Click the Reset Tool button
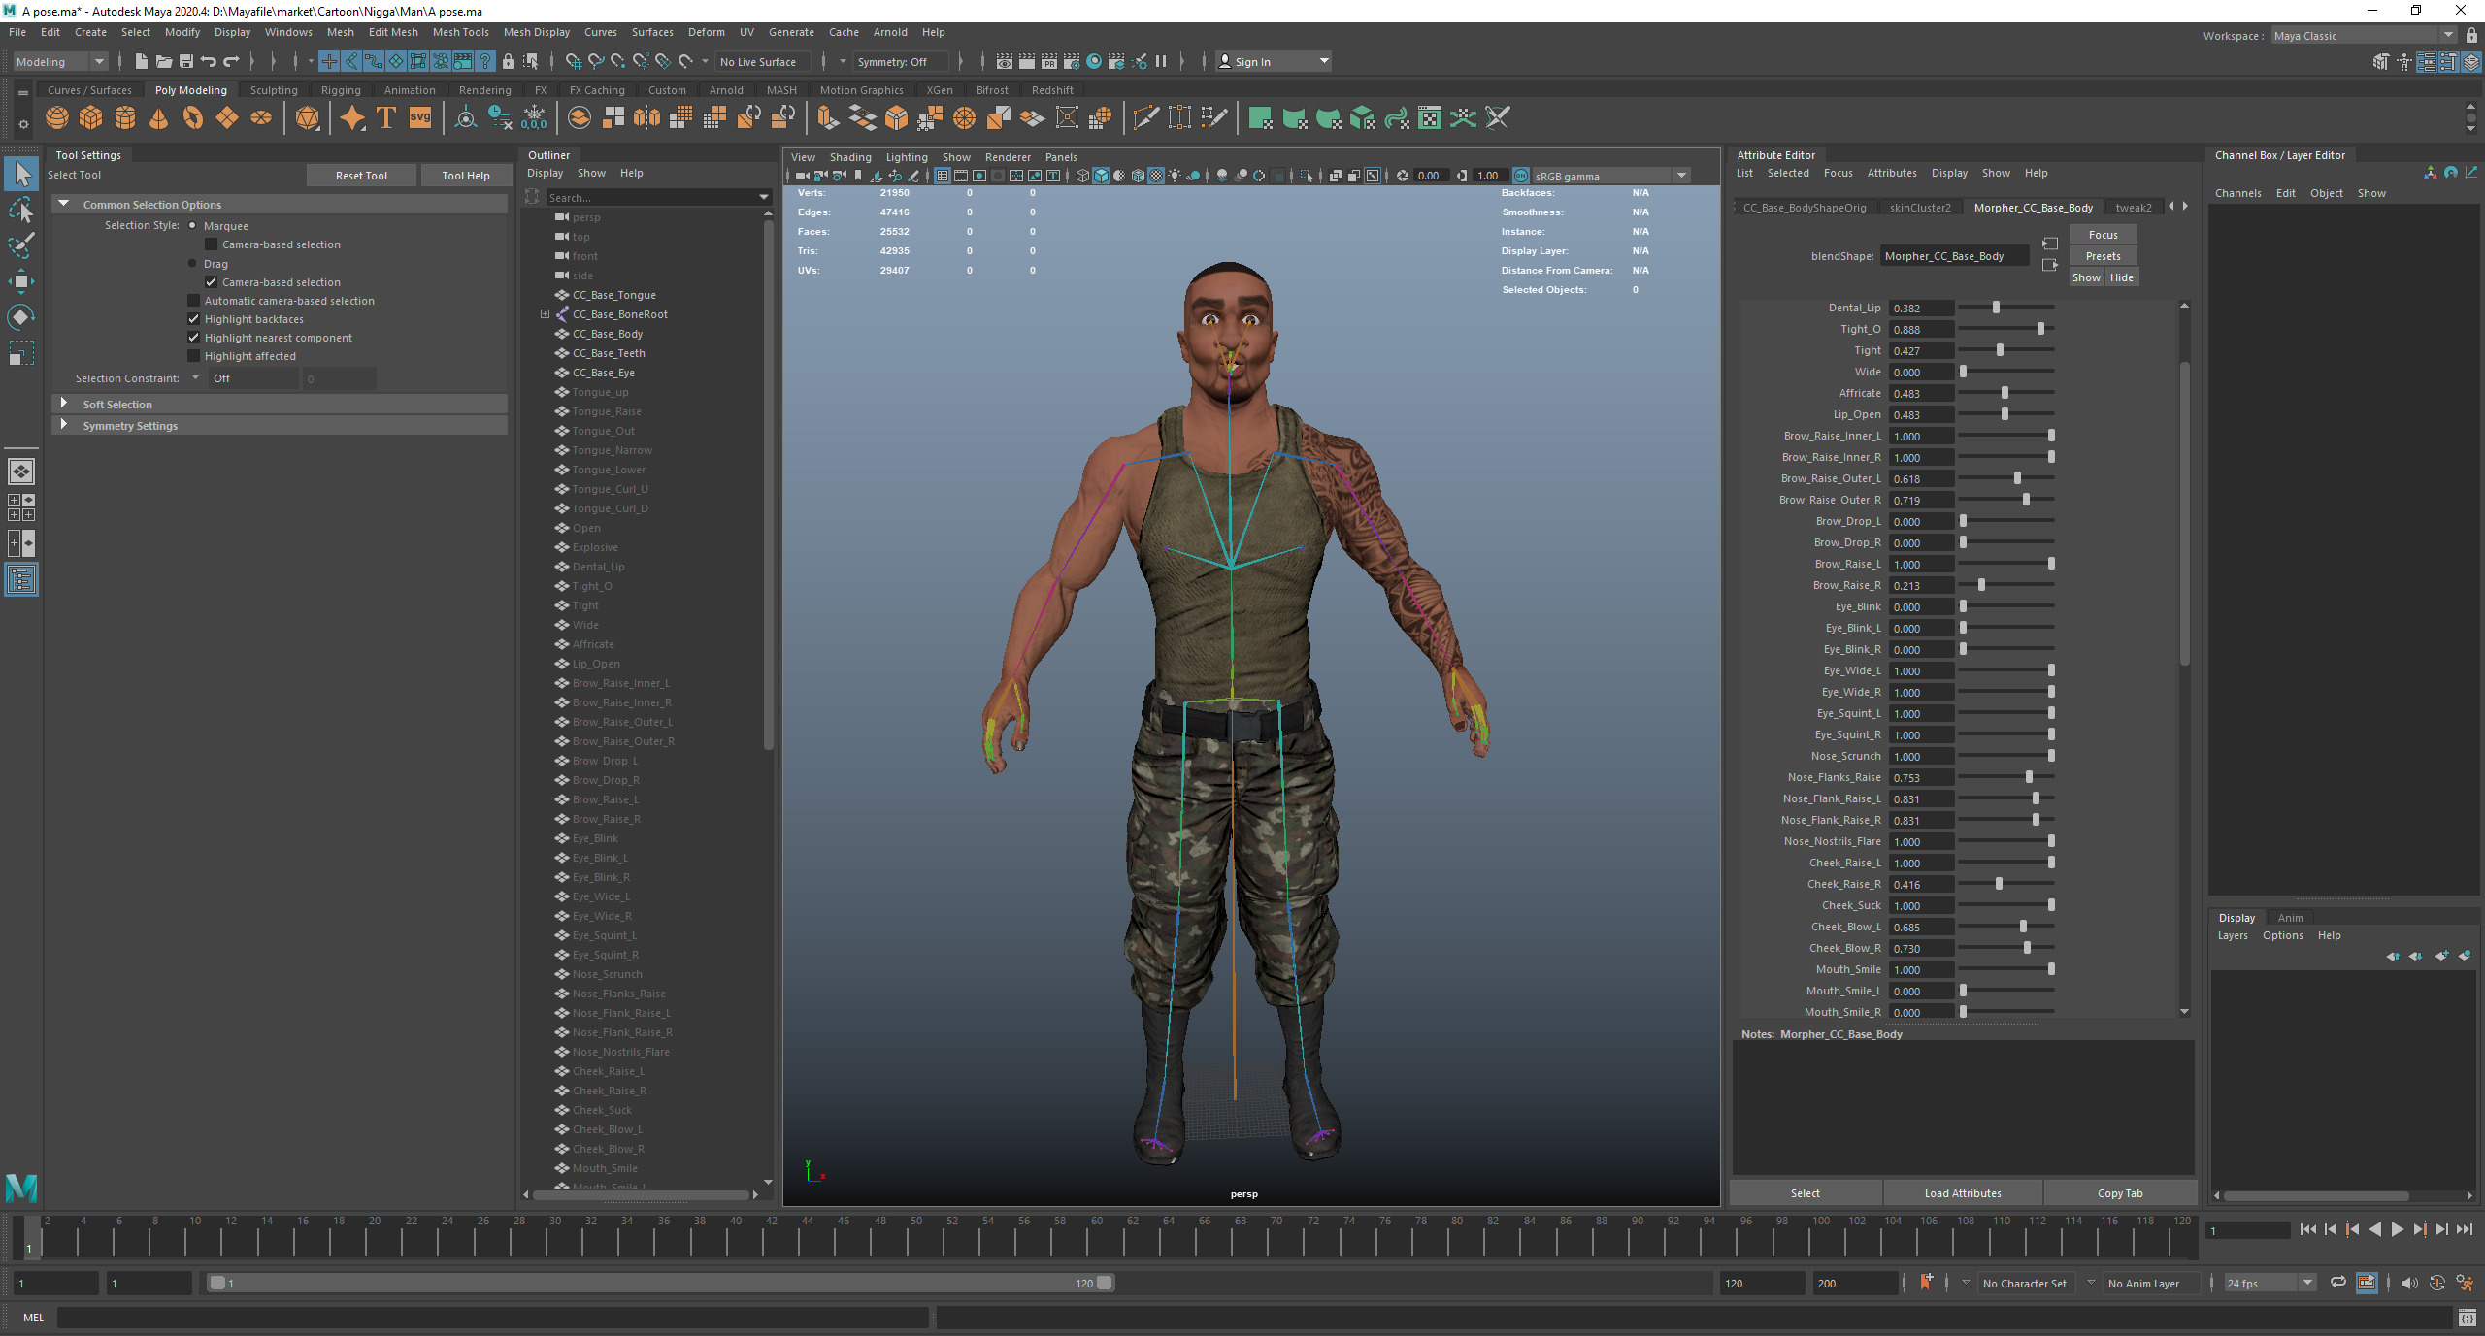The width and height of the screenshot is (2485, 1336). pyautogui.click(x=361, y=176)
